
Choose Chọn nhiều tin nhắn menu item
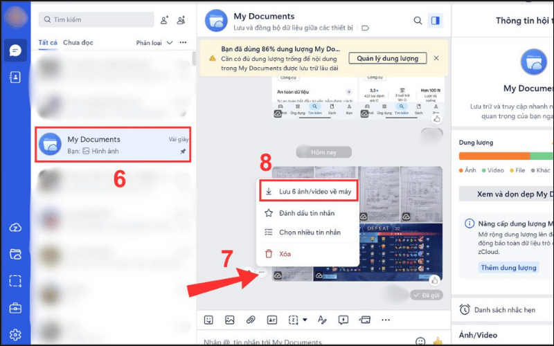tap(307, 233)
